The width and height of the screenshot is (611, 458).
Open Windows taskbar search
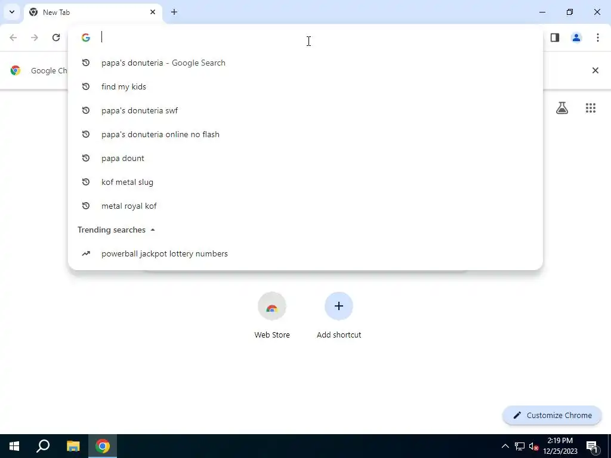point(43,446)
